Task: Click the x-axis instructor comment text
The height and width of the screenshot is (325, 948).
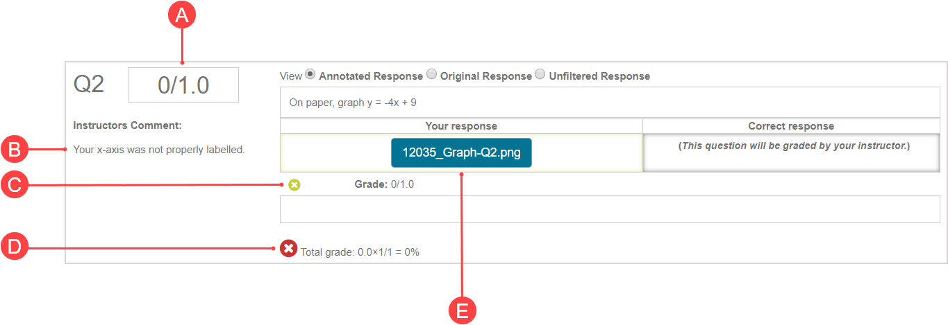Action: [159, 149]
